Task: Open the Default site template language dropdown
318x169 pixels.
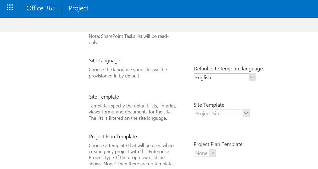Action: coord(221,77)
